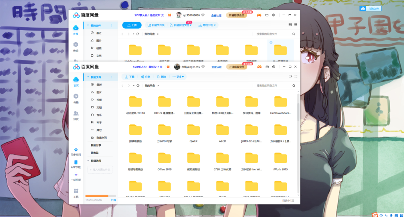Viewport: 404px width, 217px height.
Task: Switch to list view in back window
Action: click(x=296, y=24)
